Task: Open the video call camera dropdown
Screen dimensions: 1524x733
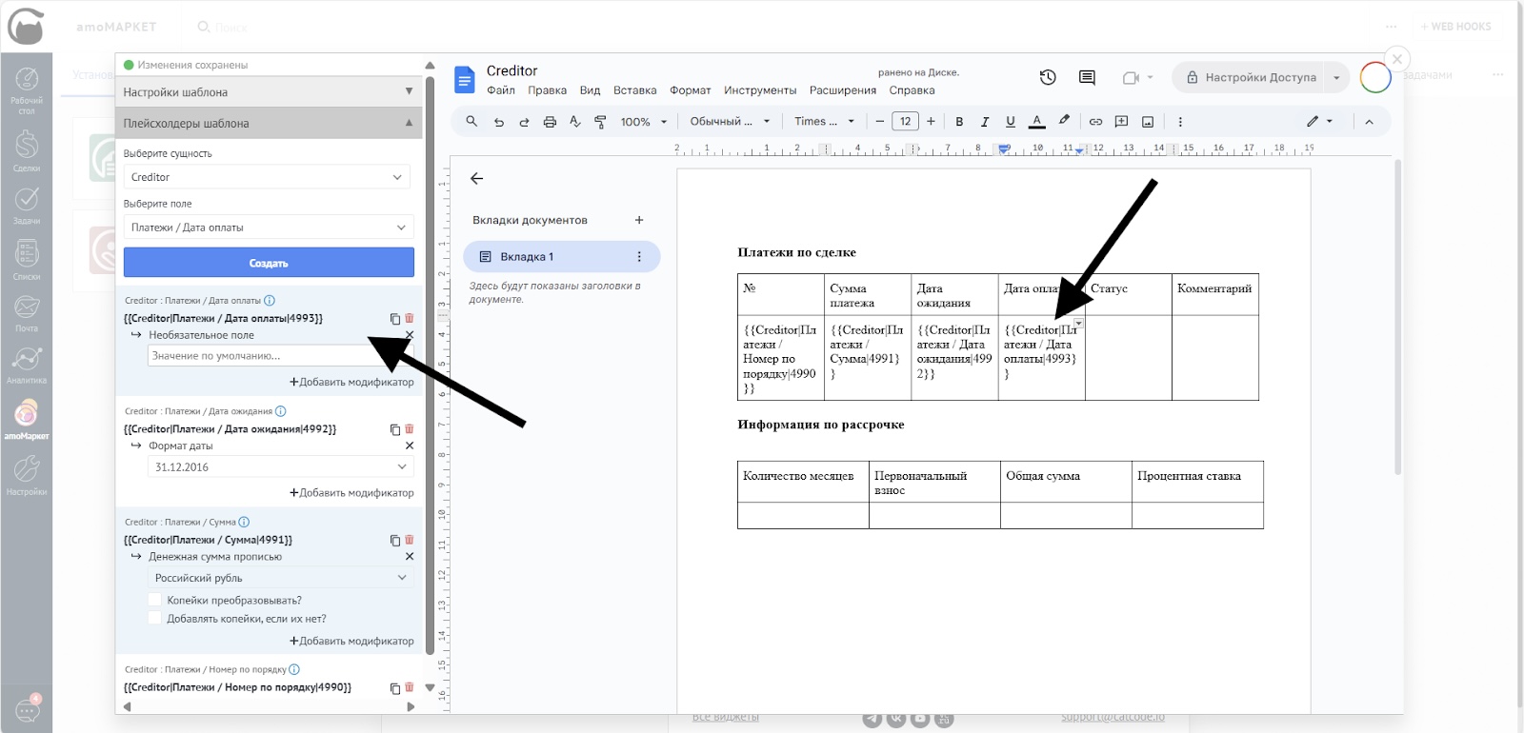Action: point(1137,78)
